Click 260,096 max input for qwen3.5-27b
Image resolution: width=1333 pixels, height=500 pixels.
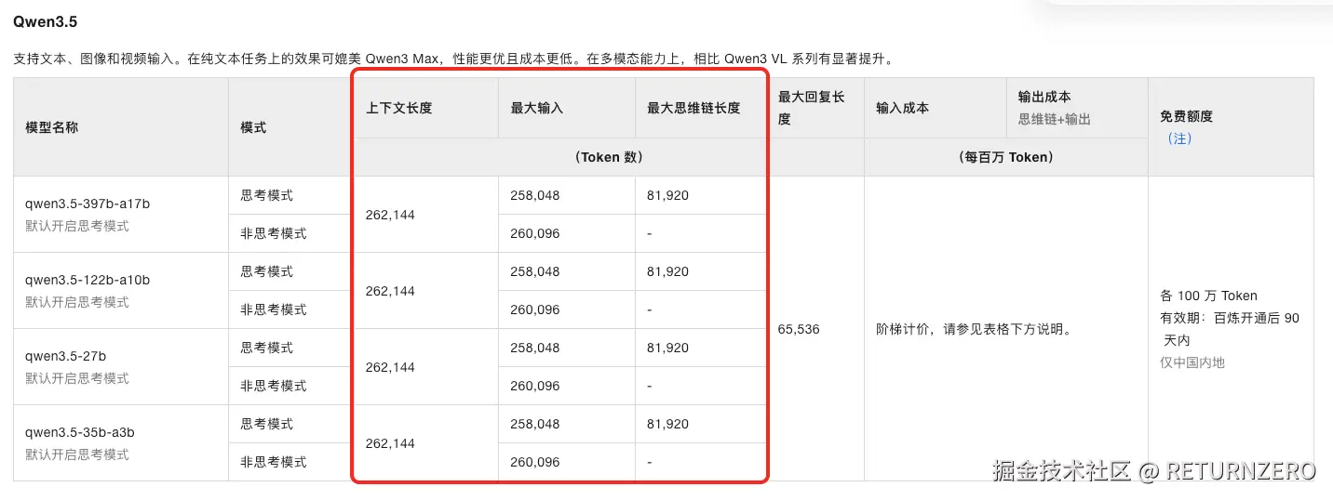point(535,386)
